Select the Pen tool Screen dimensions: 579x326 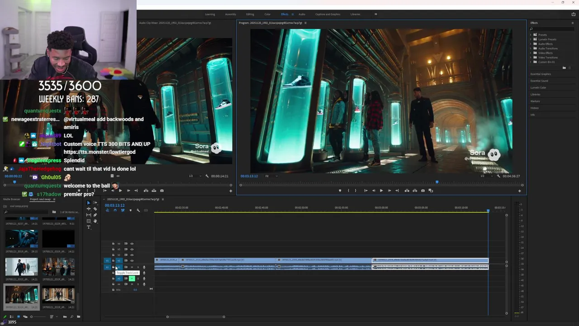click(95, 215)
